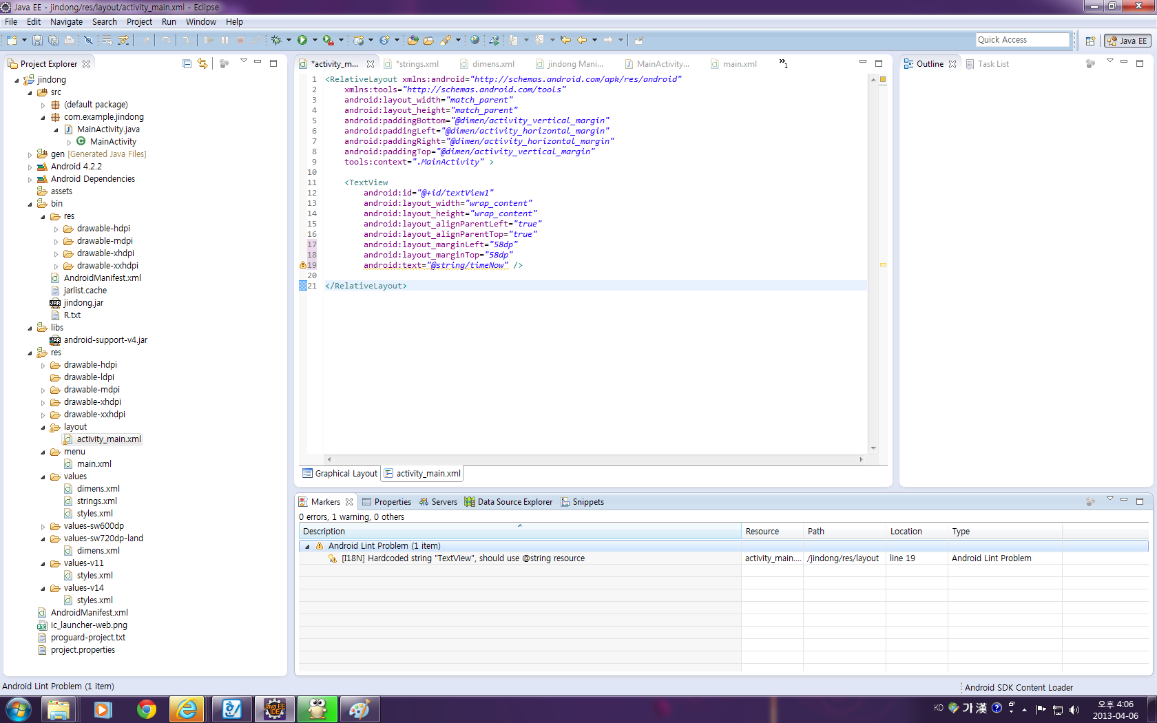Open the Project Explorer view menu triangle
Image resolution: width=1157 pixels, height=723 pixels.
coord(243,61)
